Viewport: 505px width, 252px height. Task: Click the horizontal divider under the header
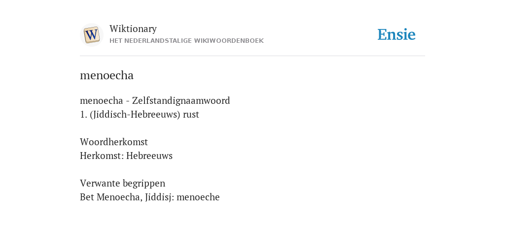click(252, 56)
